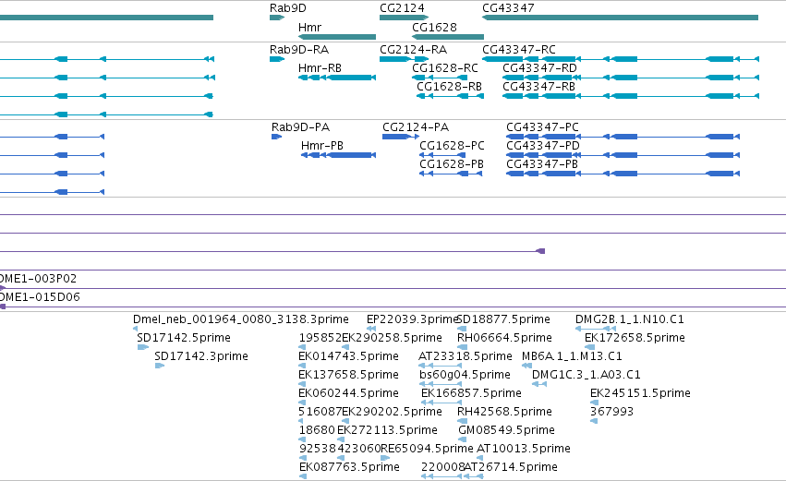This screenshot has width=786, height=481.
Task: Select the Hmr gene label
Action: pos(309,27)
